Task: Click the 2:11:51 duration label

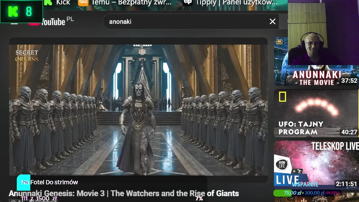Action: [347, 184]
